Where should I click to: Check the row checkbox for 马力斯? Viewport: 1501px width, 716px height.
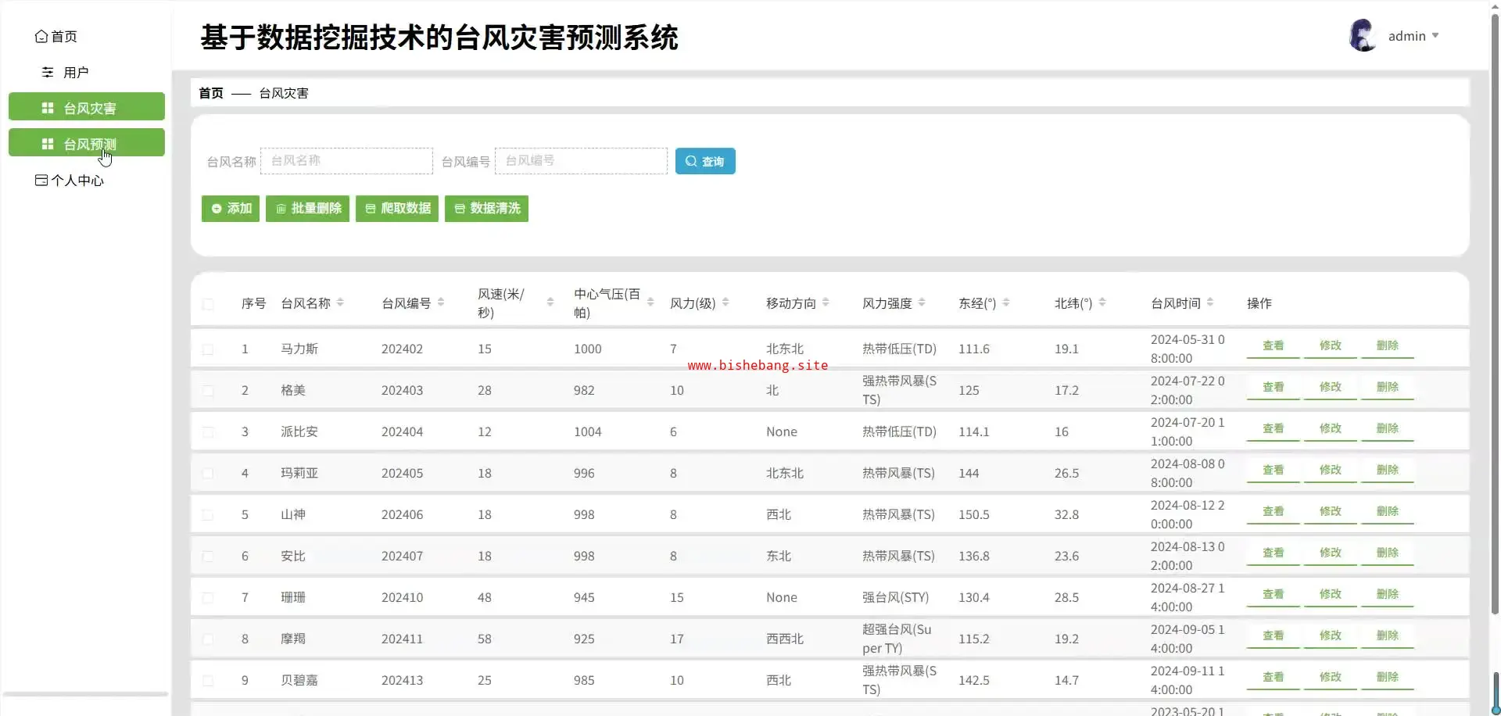[x=208, y=349]
